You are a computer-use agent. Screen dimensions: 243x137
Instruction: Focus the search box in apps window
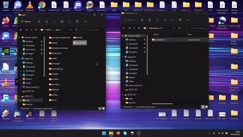(x=93, y=30)
